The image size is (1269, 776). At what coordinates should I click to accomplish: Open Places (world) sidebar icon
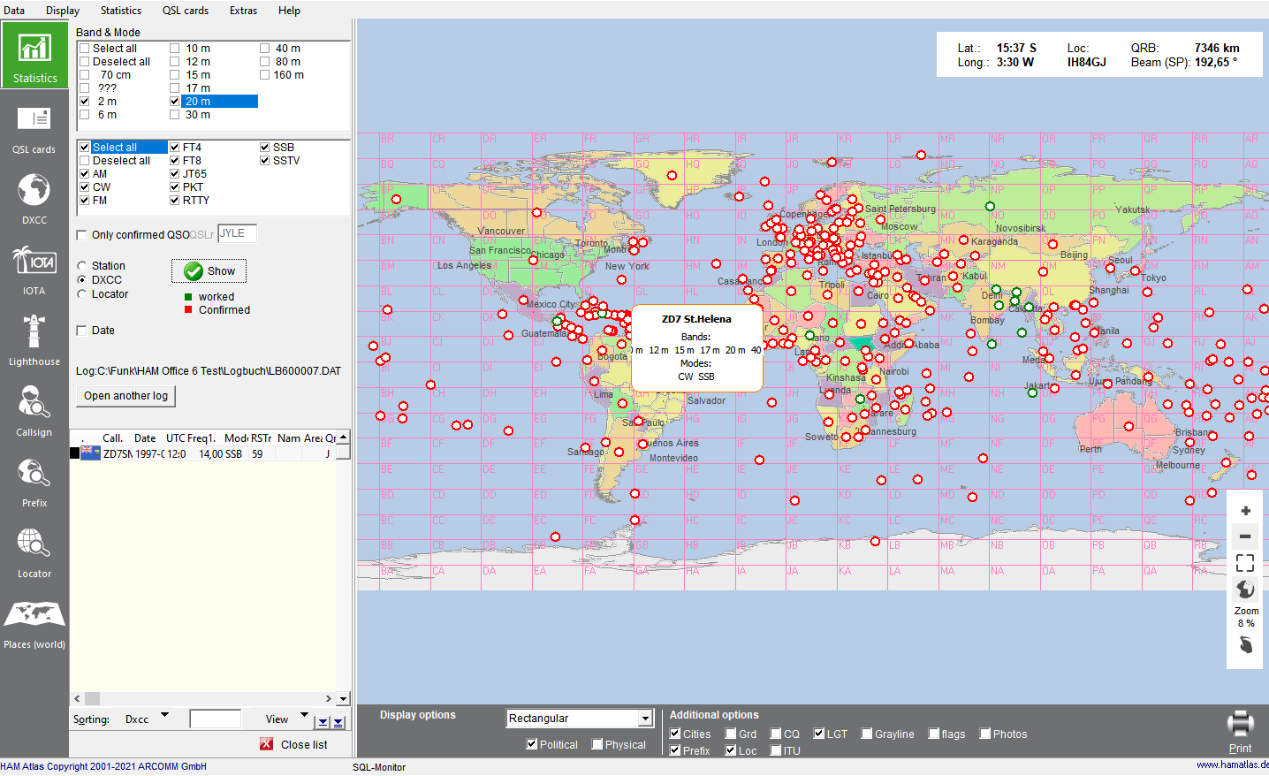tap(34, 622)
